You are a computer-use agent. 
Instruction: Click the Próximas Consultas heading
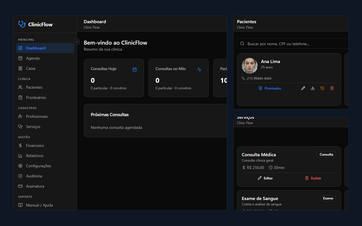pos(110,115)
